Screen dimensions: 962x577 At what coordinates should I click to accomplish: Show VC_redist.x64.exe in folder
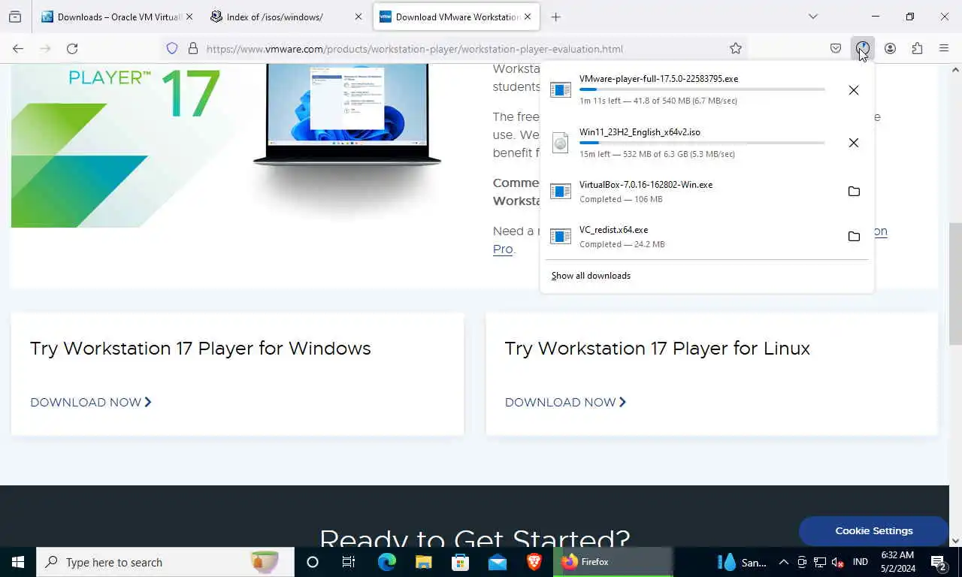tap(854, 237)
